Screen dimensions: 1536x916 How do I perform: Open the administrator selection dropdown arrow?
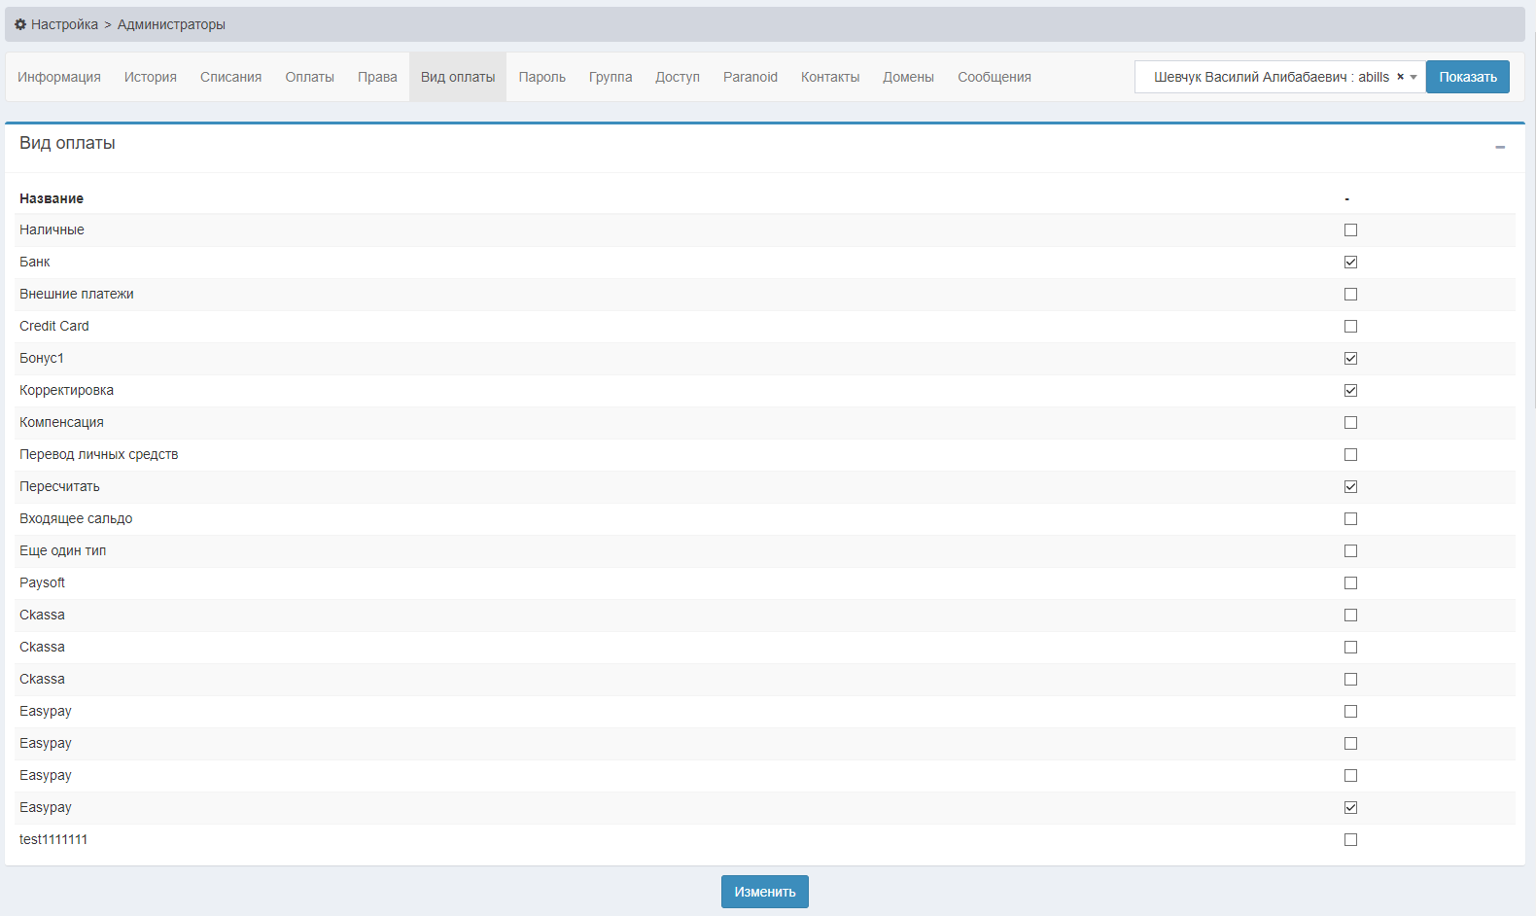pyautogui.click(x=1414, y=77)
